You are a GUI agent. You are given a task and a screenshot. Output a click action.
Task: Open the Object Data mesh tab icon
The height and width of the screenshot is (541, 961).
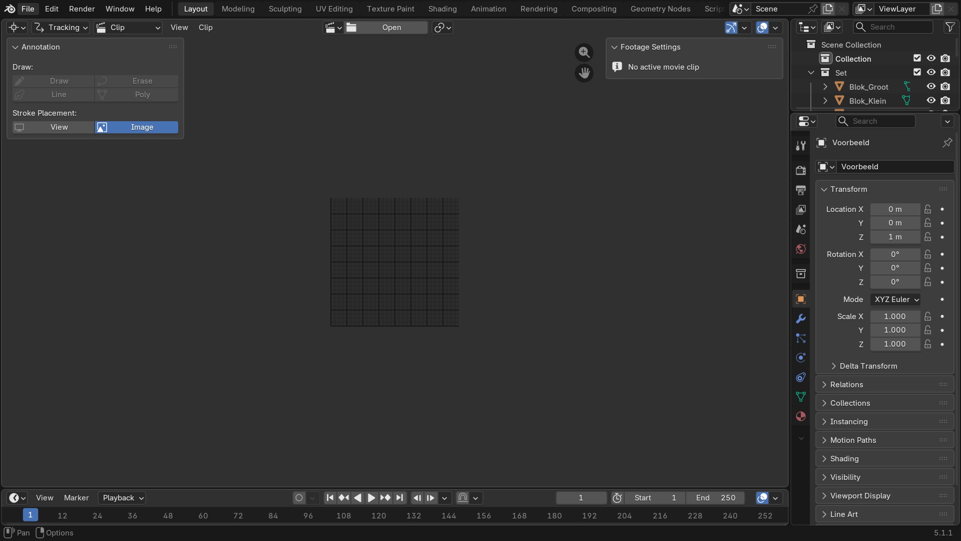point(801,397)
